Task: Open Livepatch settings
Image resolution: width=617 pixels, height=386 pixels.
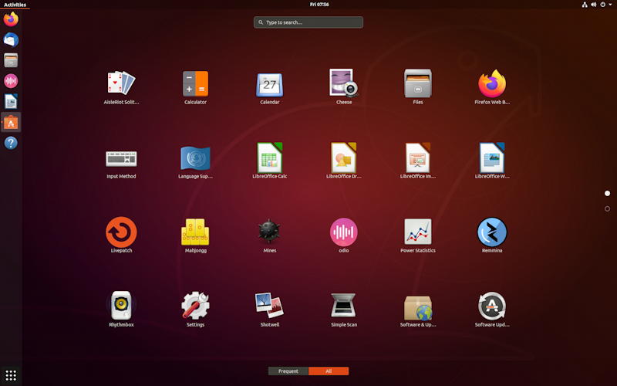Action: tap(121, 232)
